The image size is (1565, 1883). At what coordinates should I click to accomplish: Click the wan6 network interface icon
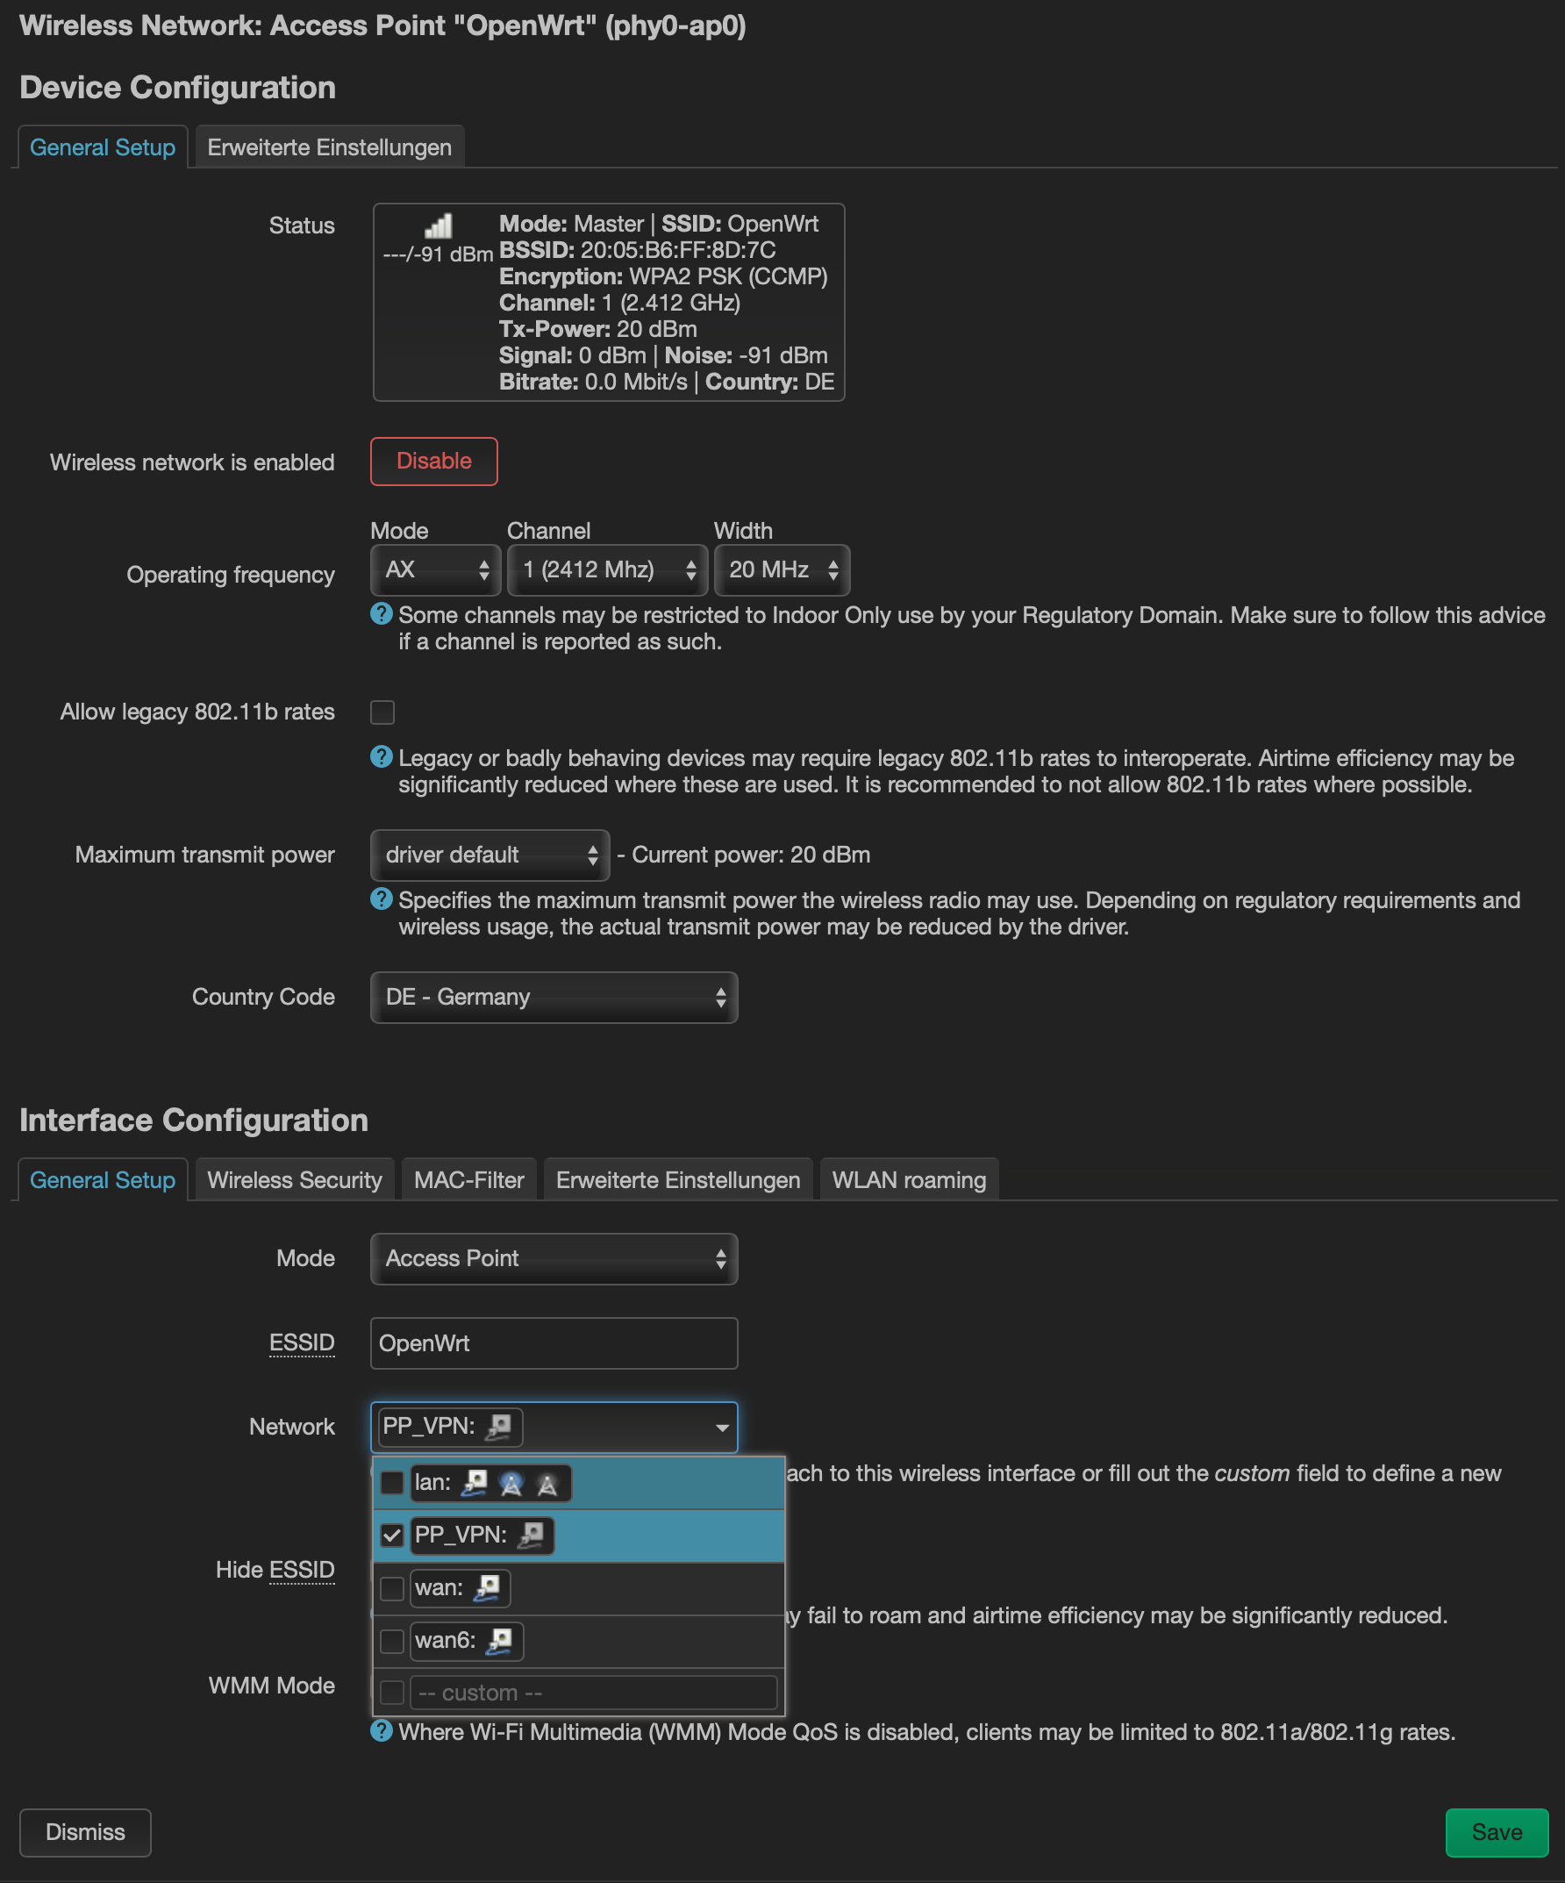coord(500,1640)
